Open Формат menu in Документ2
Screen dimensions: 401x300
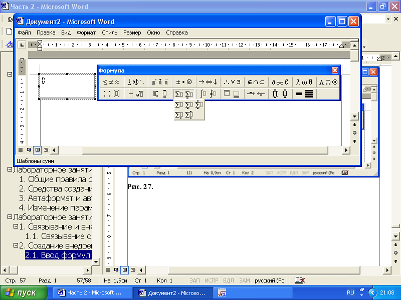(86, 32)
